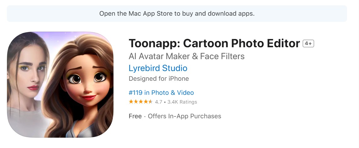The width and height of the screenshot is (359, 148).
Task: Click "Offers In-App Purchases" text
Action: point(185,116)
